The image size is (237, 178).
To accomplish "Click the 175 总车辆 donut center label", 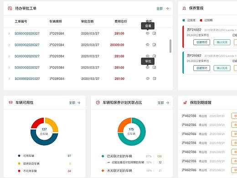I will point(131,131).
